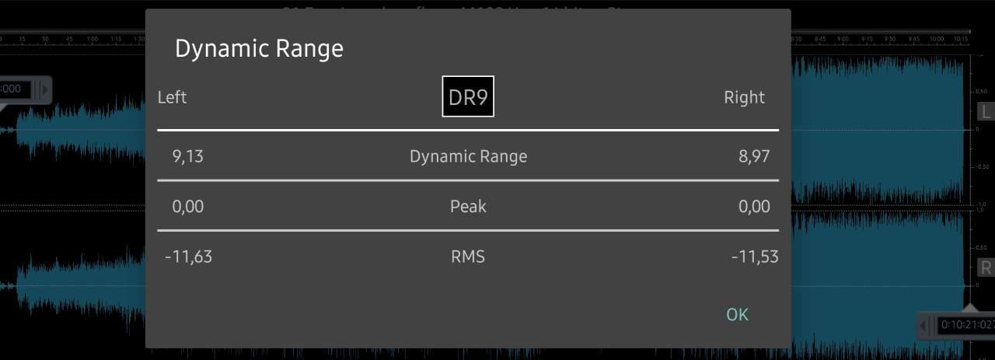Click the Peak row label
995x360 pixels.
468,206
